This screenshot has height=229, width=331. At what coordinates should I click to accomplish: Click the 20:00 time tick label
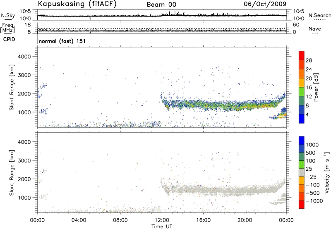point(245,220)
